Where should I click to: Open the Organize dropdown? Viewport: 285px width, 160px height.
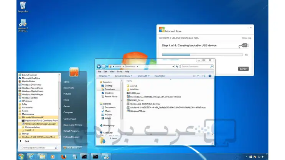[x=104, y=76]
